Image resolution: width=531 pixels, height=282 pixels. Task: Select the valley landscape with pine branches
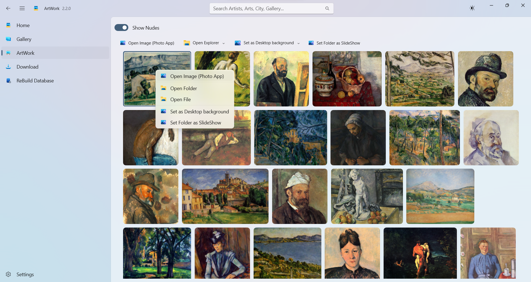(x=420, y=79)
